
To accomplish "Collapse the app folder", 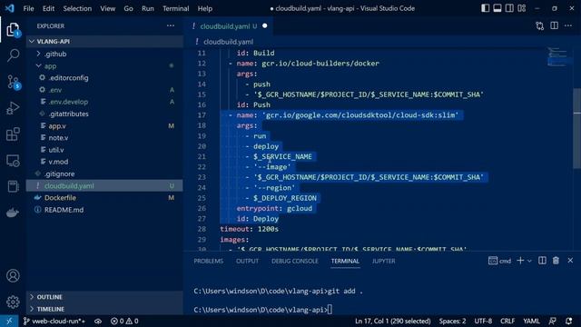I will coord(104,66).
